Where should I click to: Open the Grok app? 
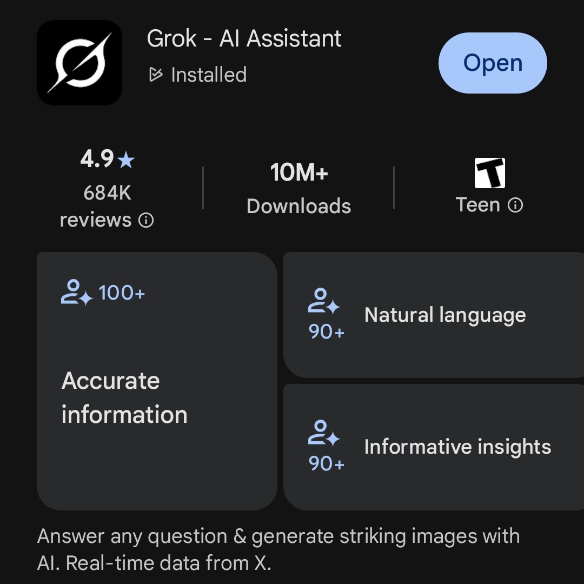click(x=492, y=63)
